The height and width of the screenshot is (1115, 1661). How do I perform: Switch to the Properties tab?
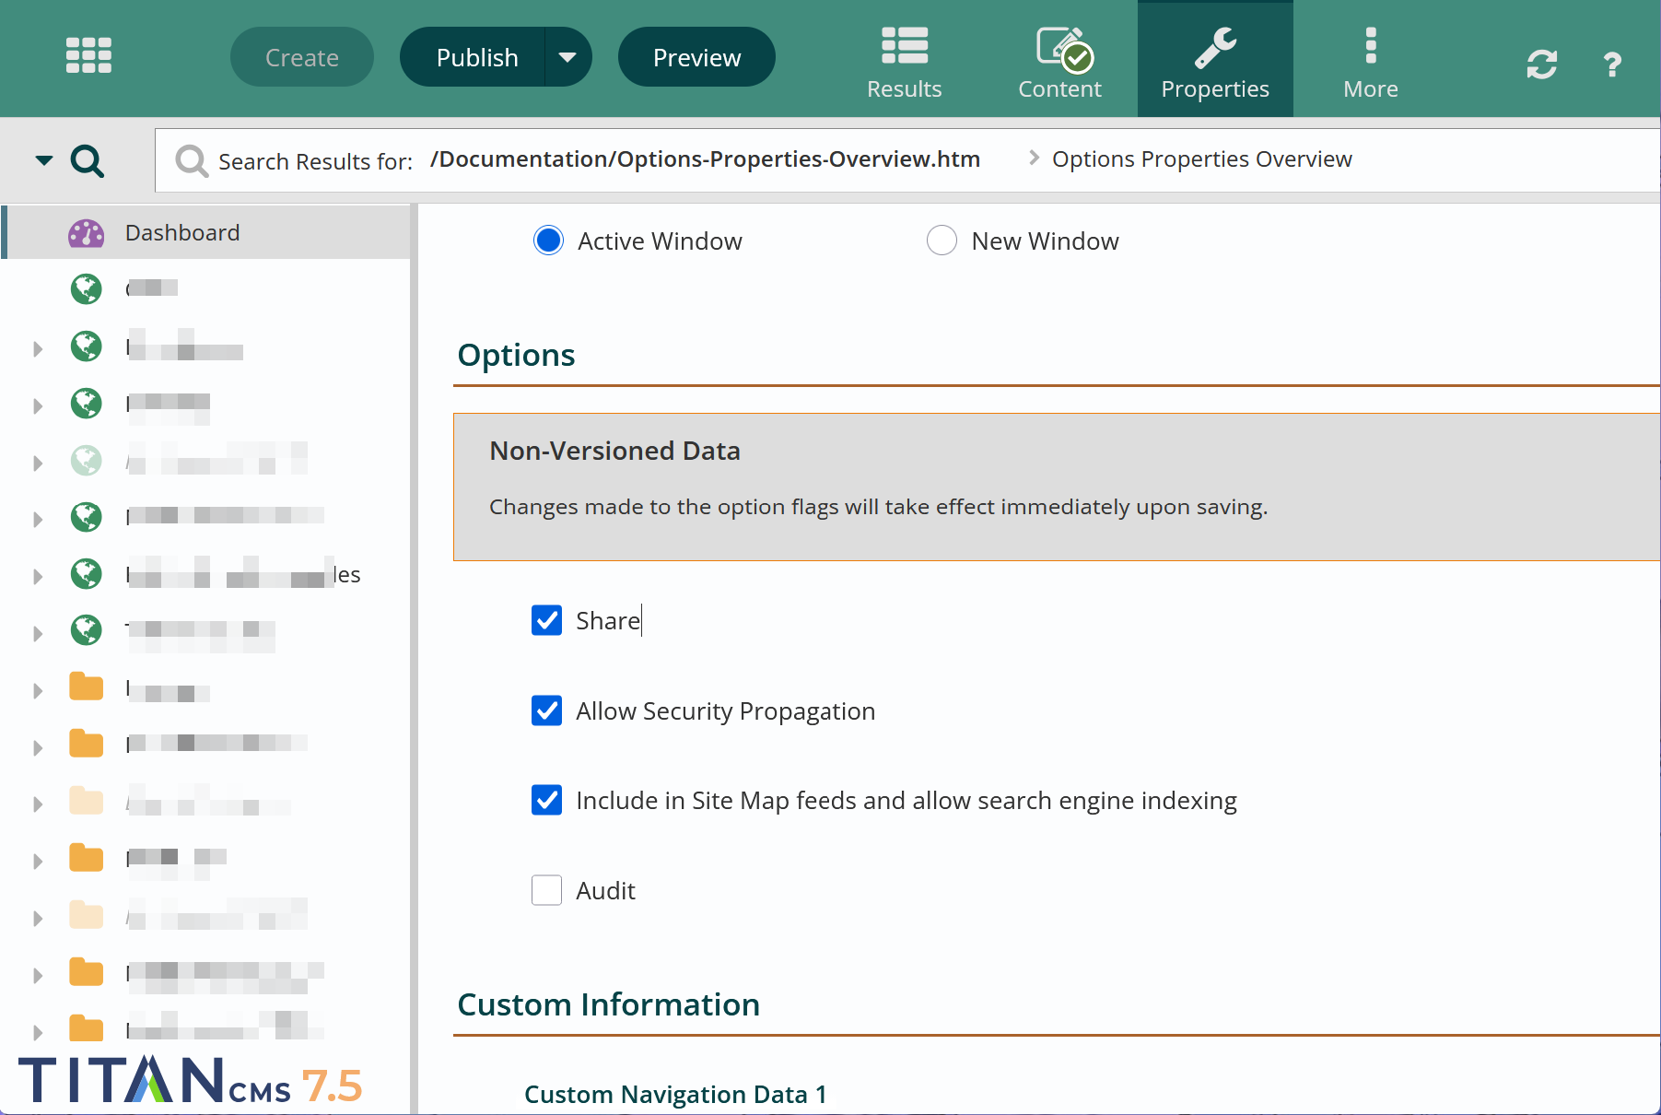(x=1214, y=61)
